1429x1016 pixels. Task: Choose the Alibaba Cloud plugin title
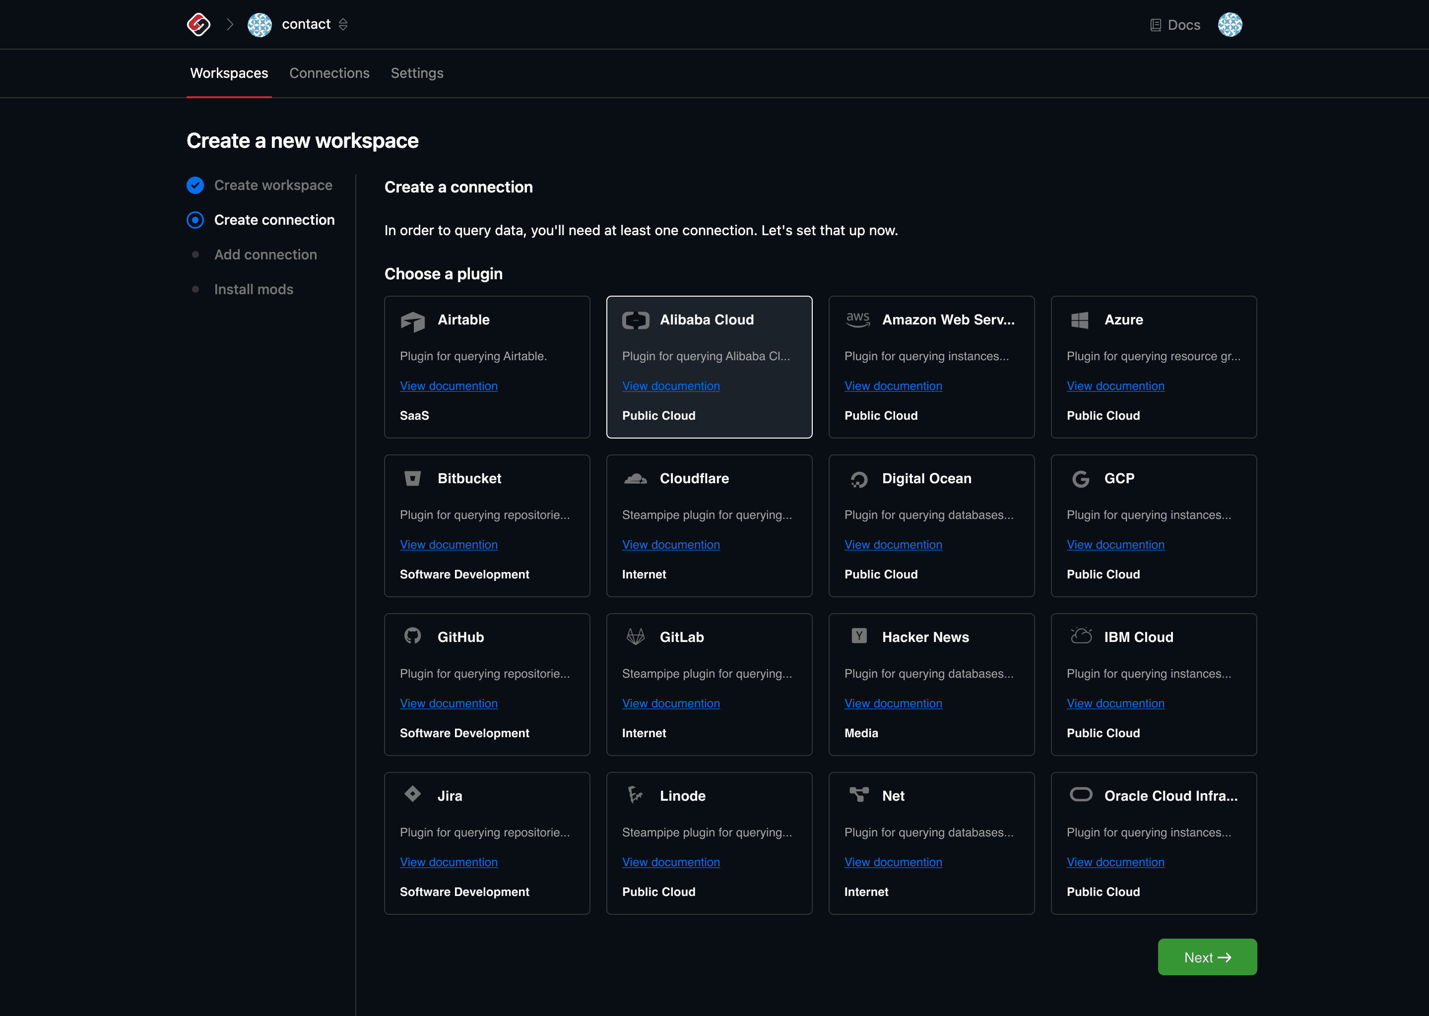[707, 319]
